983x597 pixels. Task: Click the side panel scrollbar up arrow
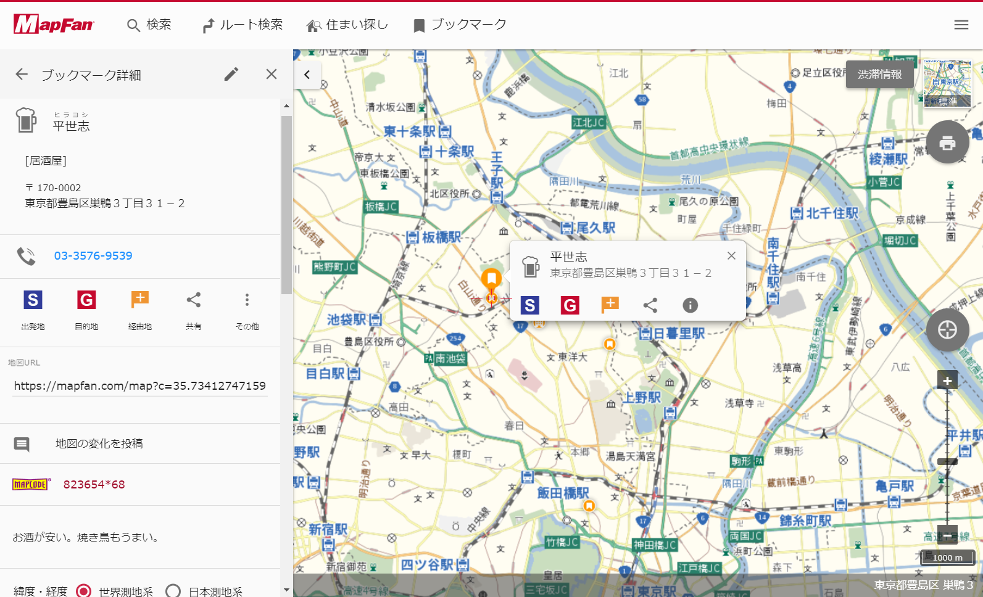click(x=286, y=106)
